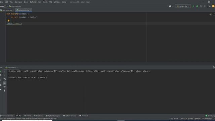
Task: Open the Run menu
Action: point(40,2)
